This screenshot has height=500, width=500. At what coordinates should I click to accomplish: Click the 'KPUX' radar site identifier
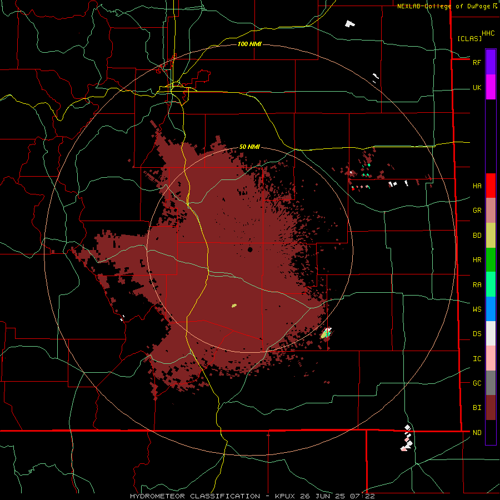[285, 496]
